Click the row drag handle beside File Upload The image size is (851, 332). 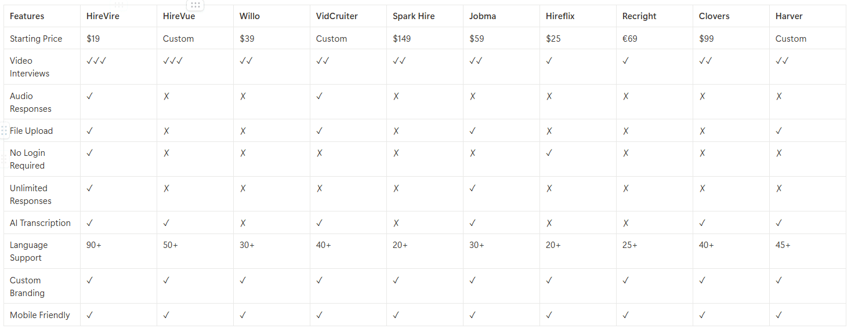4,131
